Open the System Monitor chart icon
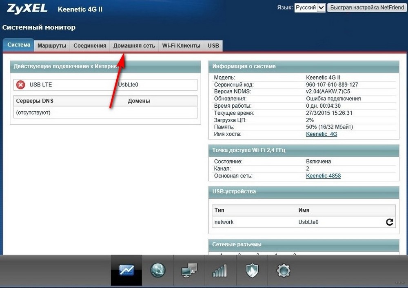This screenshot has height=288, width=408. tap(126, 270)
